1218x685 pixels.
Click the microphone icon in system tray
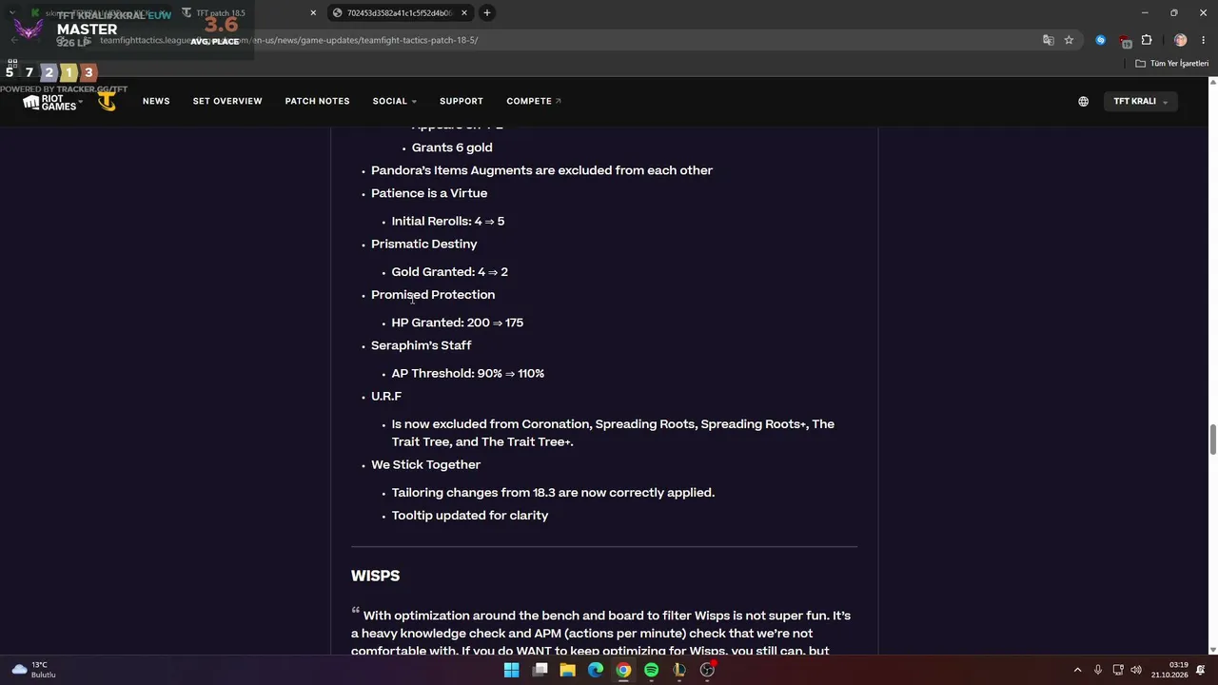pyautogui.click(x=1097, y=670)
